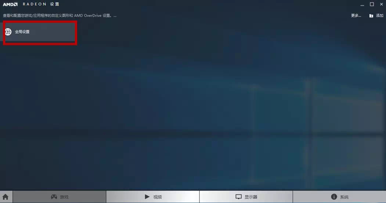Switch to the 视频 video tab
This screenshot has height=203, width=386.
pyautogui.click(x=153, y=197)
